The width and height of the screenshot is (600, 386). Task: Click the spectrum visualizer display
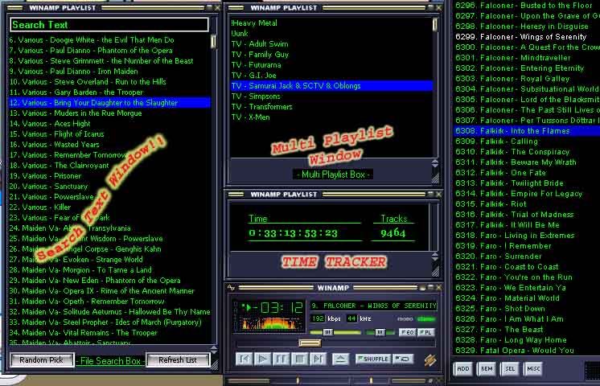click(x=271, y=323)
